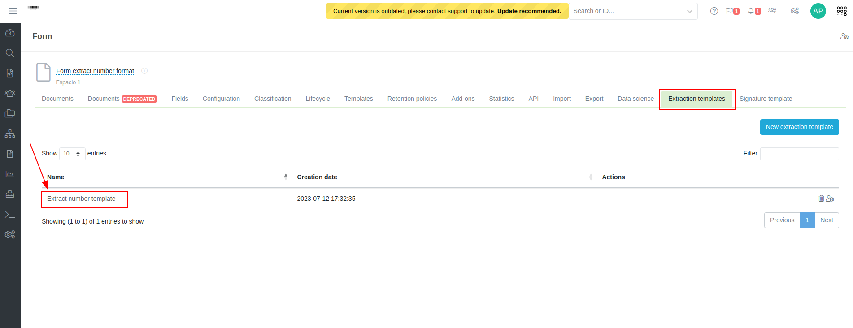Open the show entries count dropdown
853x328 pixels.
(x=72, y=154)
